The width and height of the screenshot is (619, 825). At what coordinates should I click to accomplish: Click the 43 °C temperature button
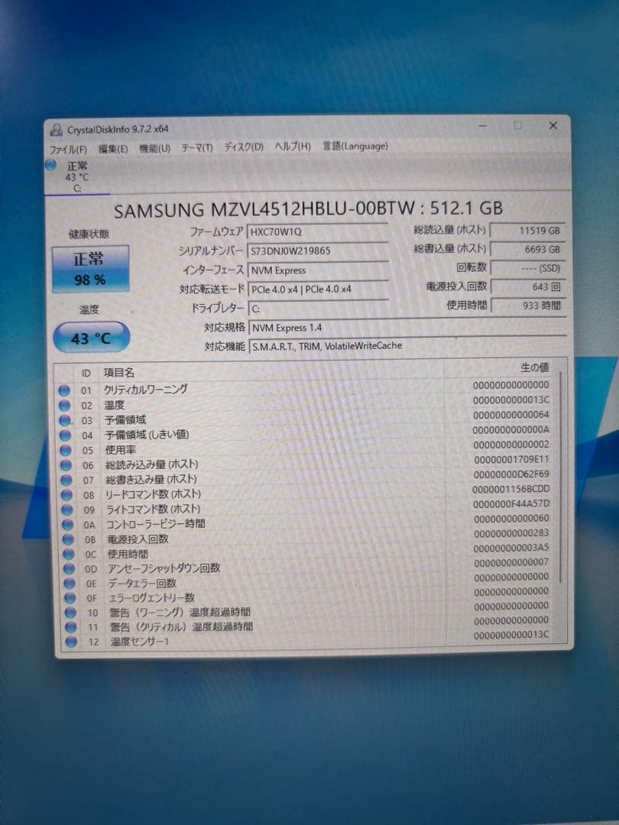coord(90,338)
